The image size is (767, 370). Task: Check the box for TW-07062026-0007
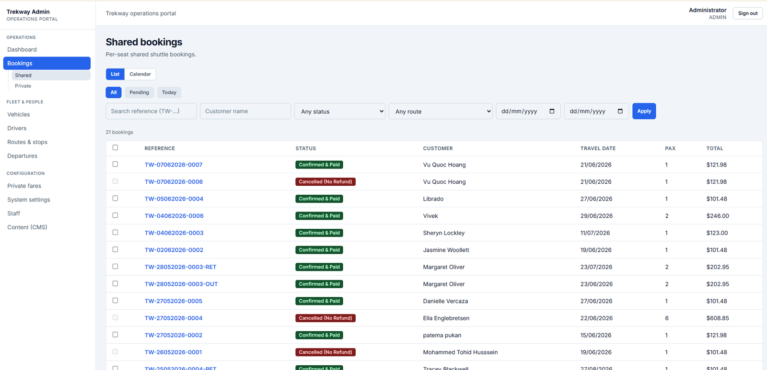click(x=115, y=164)
